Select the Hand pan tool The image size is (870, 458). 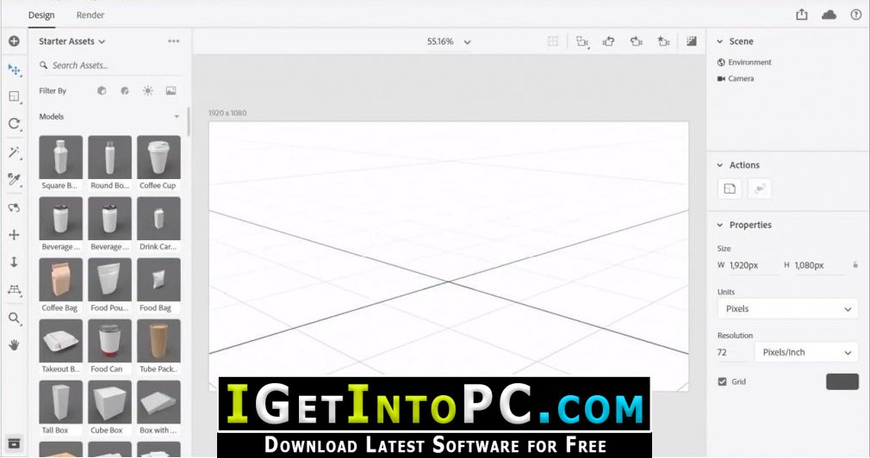tap(14, 344)
